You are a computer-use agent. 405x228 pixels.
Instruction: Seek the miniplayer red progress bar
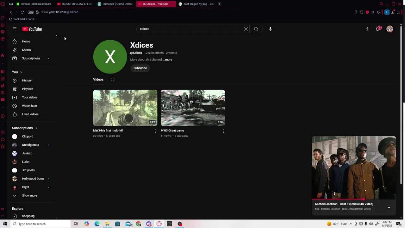[354, 199]
